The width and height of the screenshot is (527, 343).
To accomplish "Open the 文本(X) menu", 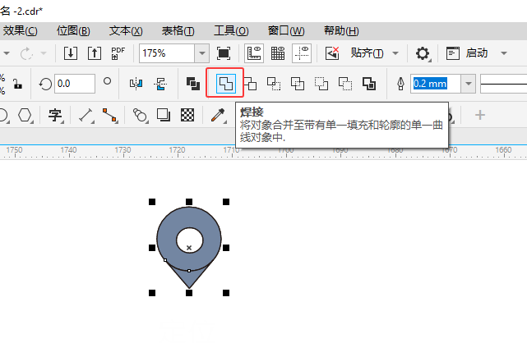I will (126, 31).
